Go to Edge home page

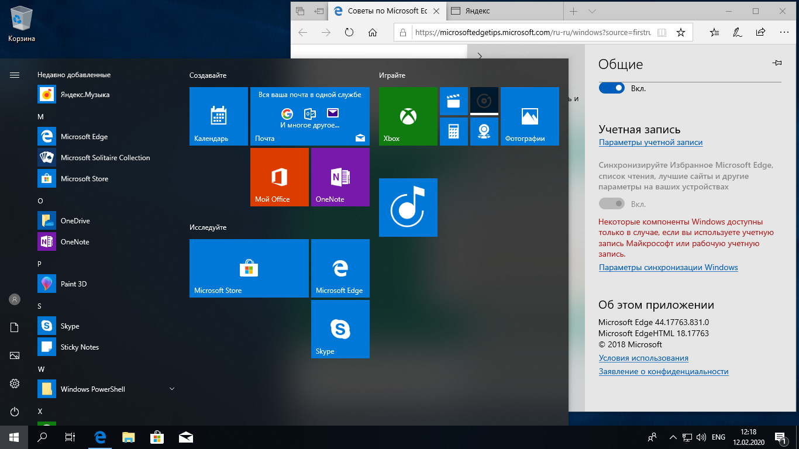click(x=373, y=33)
